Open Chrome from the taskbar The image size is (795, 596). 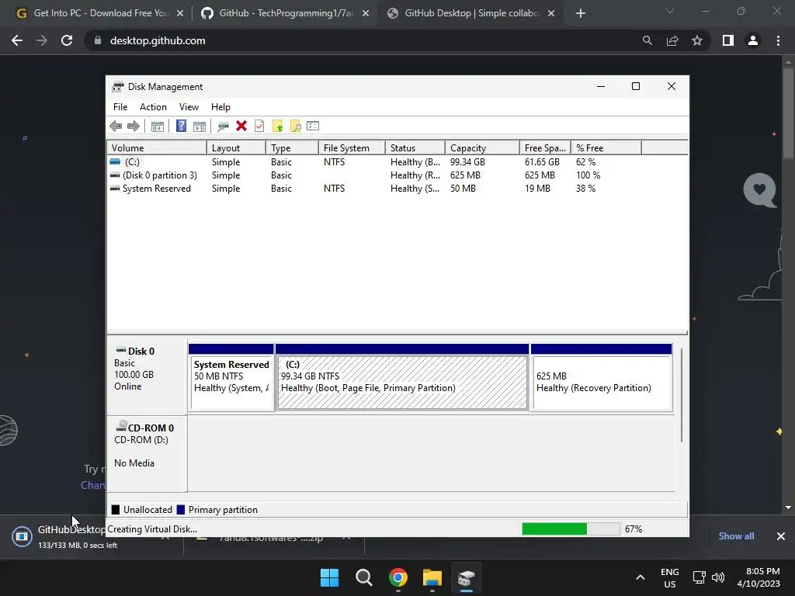tap(398, 577)
